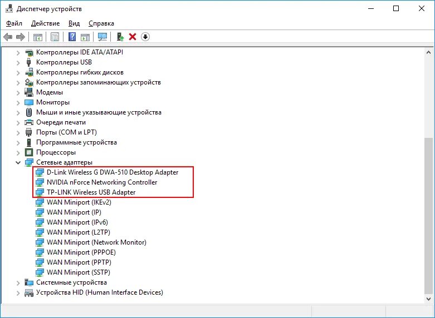
Task: Select WAN Miniport (PPTP)
Action: [79, 262]
